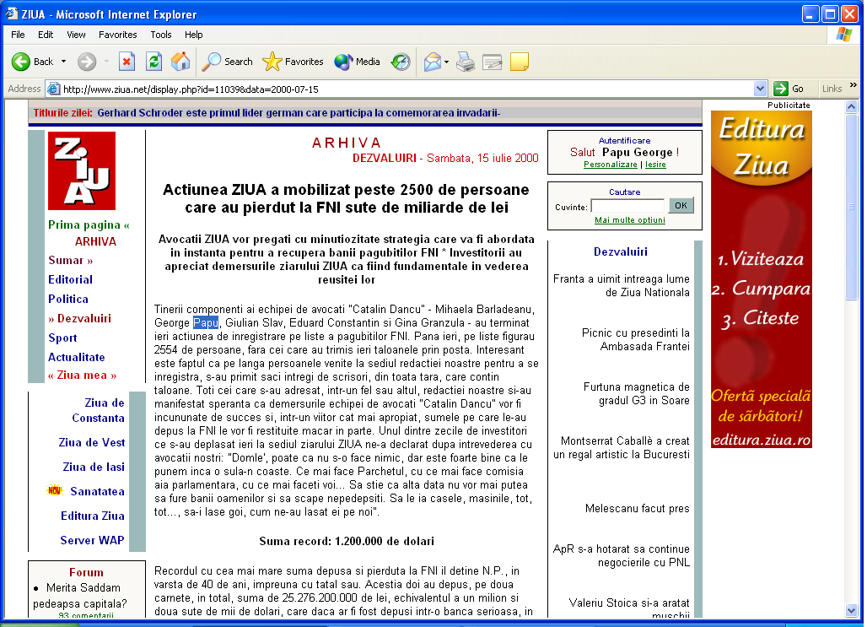Visit the Ziua de Vest link
Viewport: 867px width, 627px height.
tap(92, 442)
